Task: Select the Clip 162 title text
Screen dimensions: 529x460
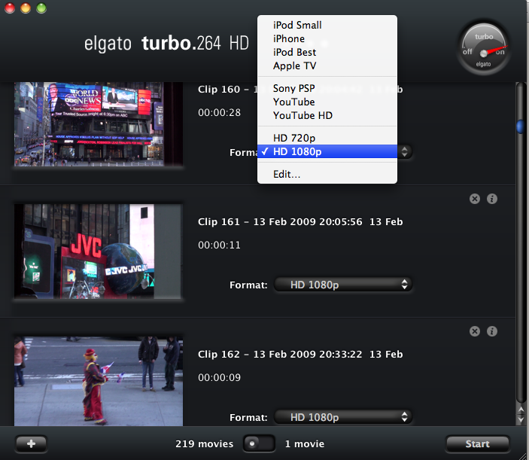Action: (x=300, y=354)
